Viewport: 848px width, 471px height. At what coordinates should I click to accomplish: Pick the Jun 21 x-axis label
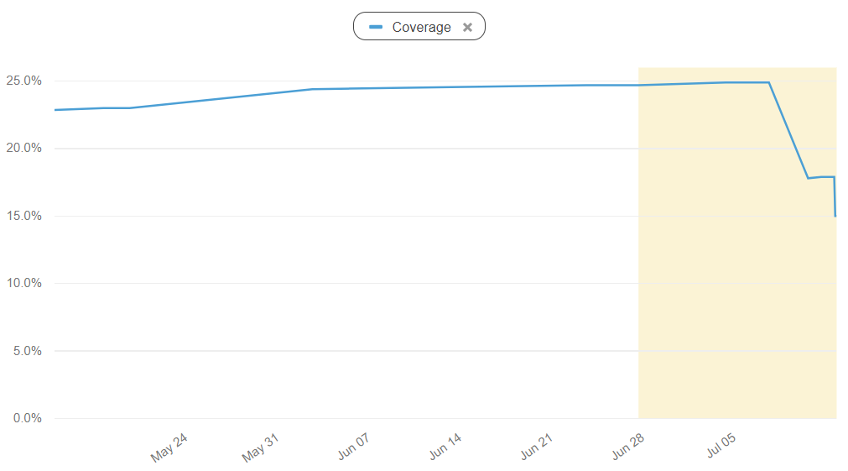(536, 447)
